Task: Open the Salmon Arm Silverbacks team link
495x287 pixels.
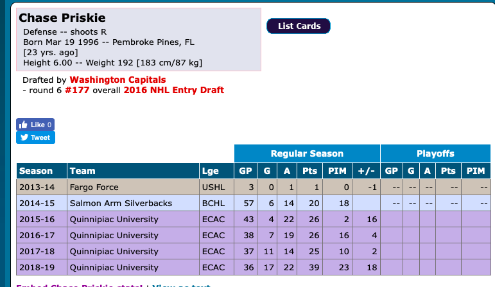Action: 121,203
